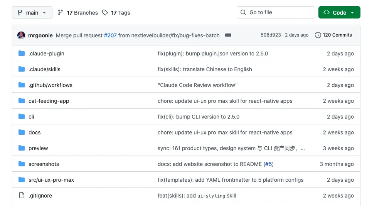Click the screenshots folder icon
This screenshot has width=367, height=206.
point(22,164)
